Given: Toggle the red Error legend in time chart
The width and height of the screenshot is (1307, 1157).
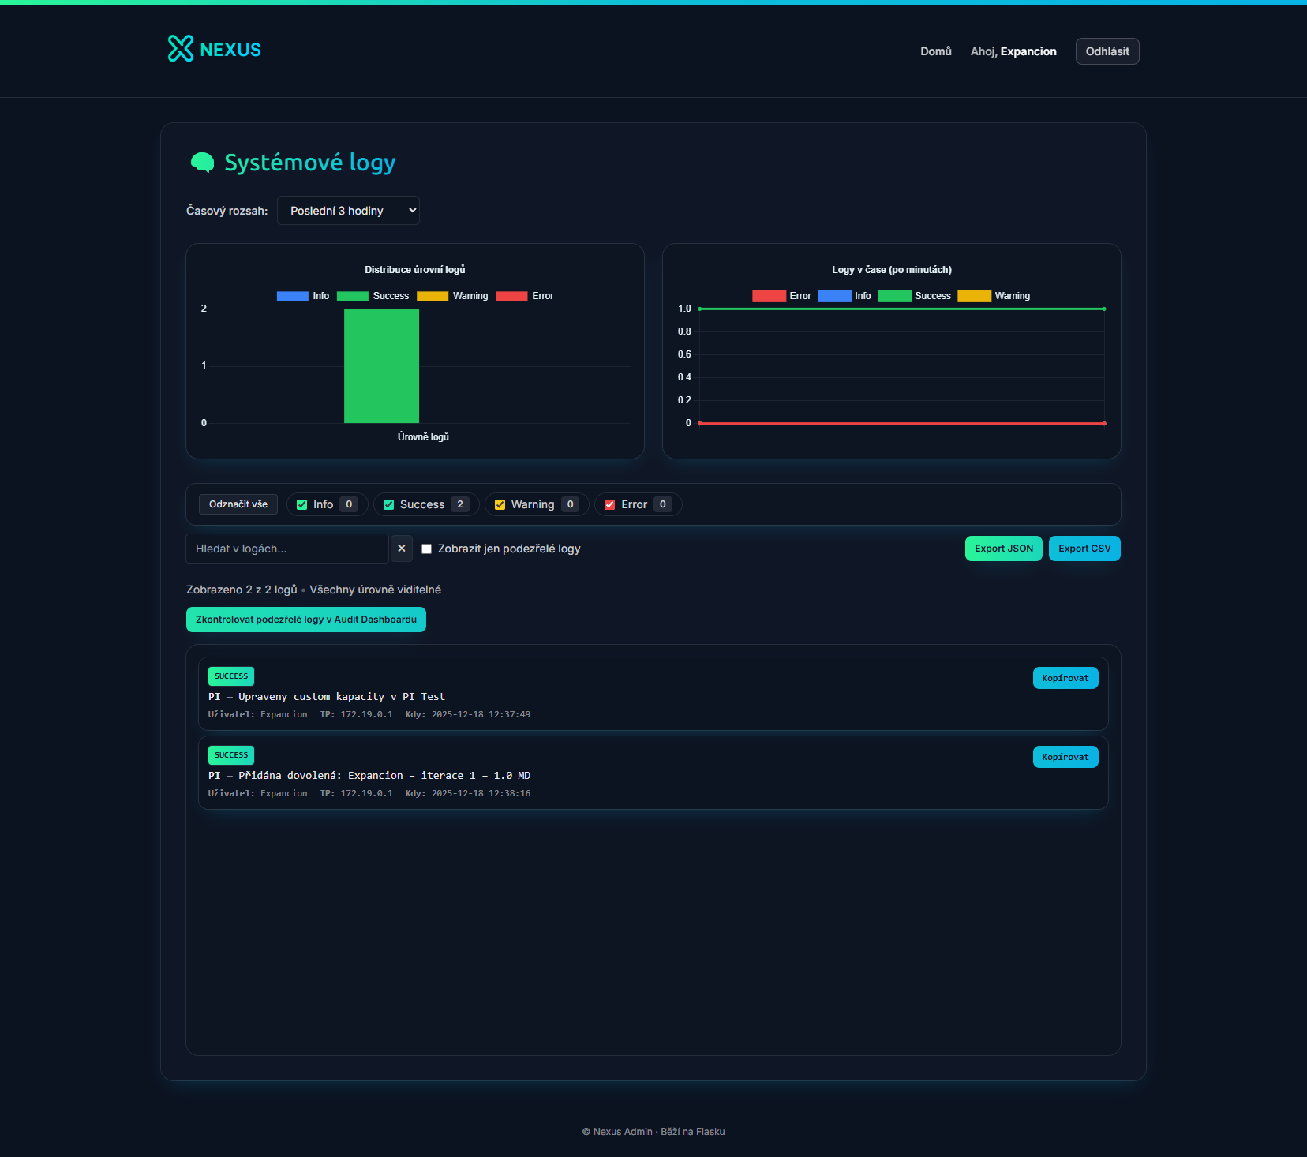Looking at the screenshot, I should (769, 296).
